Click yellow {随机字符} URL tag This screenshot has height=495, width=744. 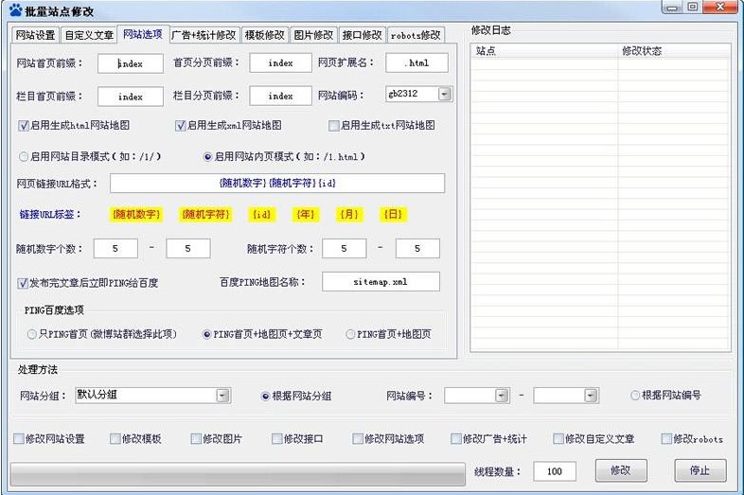pos(205,215)
